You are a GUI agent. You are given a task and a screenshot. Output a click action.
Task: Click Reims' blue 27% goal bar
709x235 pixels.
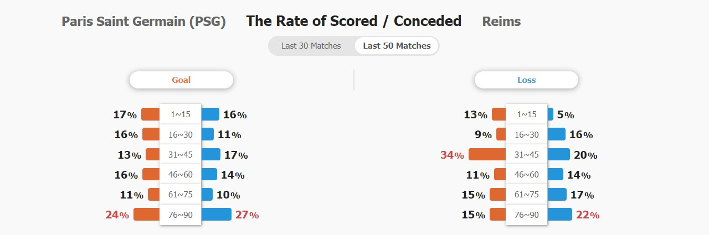tap(216, 215)
